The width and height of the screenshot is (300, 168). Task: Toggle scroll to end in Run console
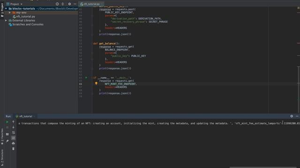[13, 138]
